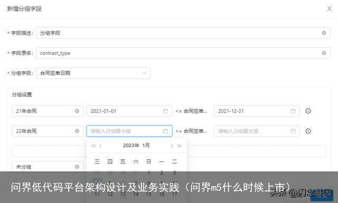Open the month selector 1月
Screen dimensions: 338x203
(x=146, y=146)
